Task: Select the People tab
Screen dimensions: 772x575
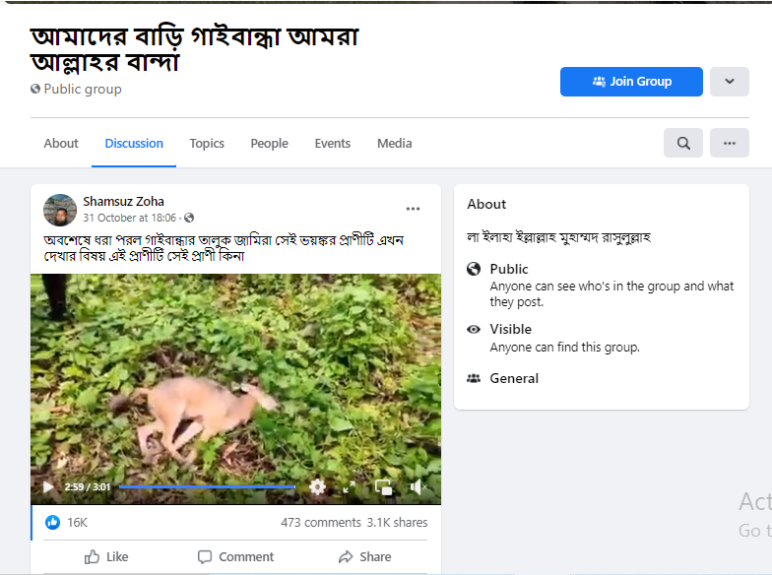Action: click(270, 144)
